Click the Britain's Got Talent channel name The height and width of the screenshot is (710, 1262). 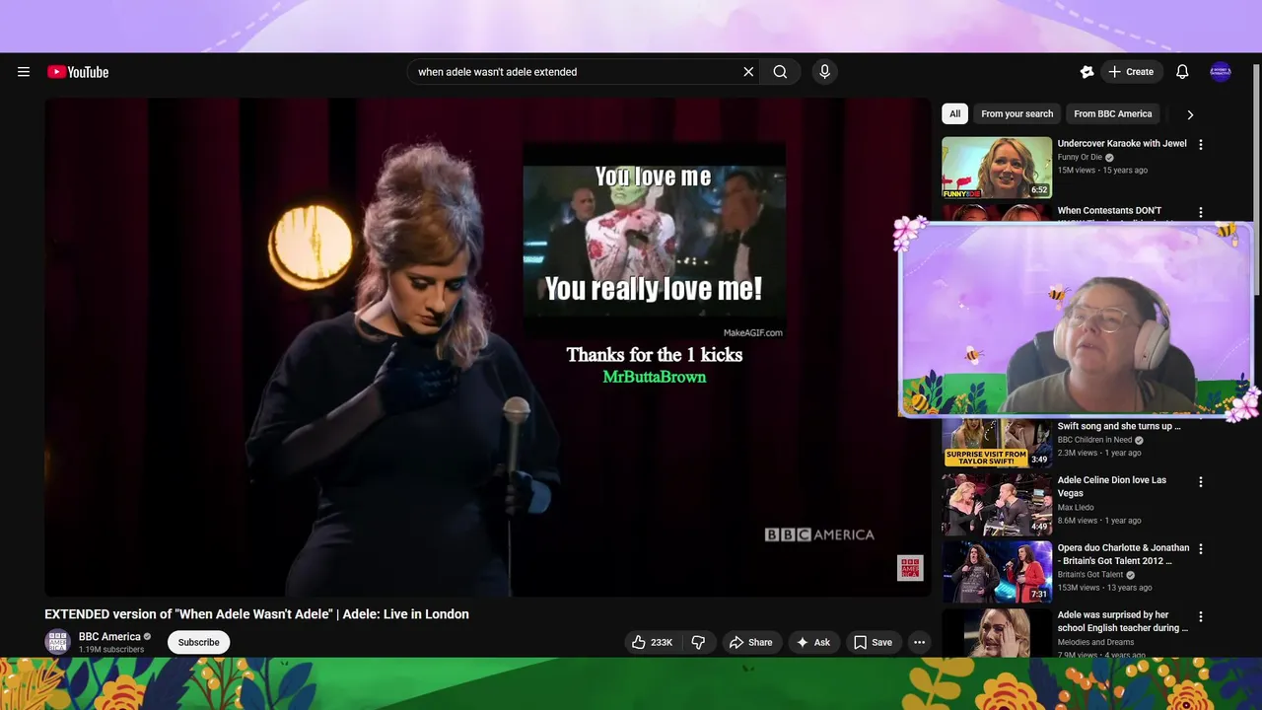[x=1090, y=574]
